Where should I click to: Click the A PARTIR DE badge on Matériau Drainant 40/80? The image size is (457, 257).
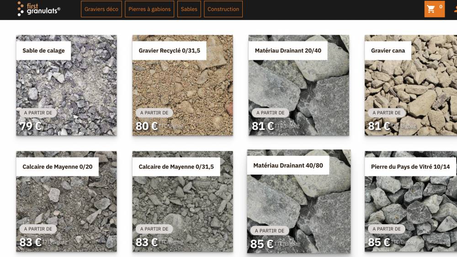coord(270,231)
